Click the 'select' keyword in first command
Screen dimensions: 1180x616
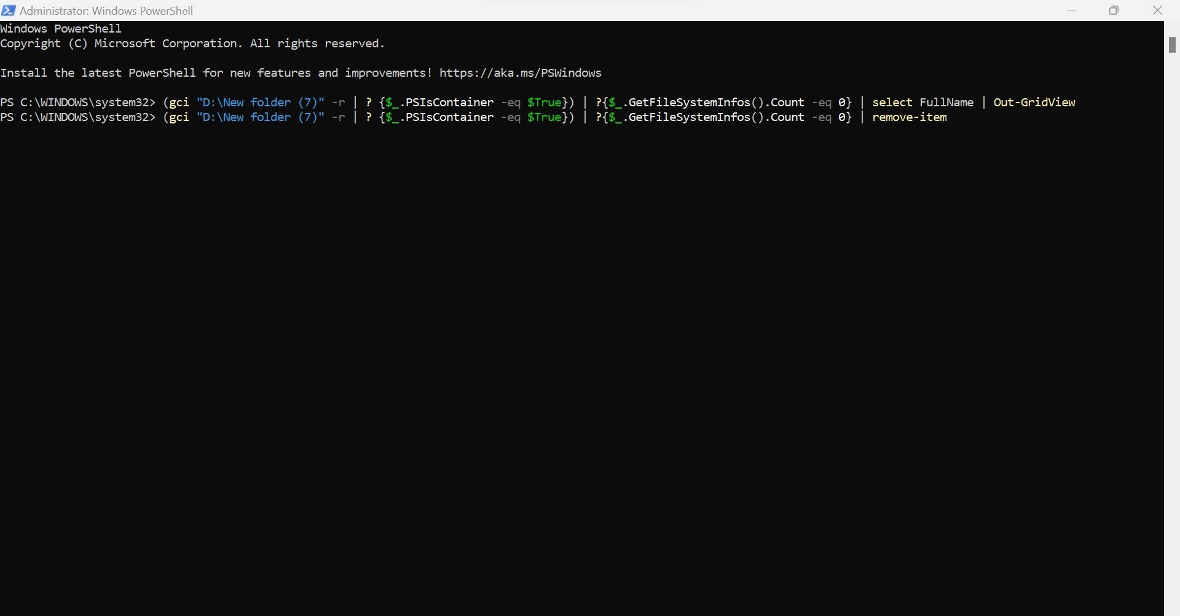pyautogui.click(x=892, y=103)
